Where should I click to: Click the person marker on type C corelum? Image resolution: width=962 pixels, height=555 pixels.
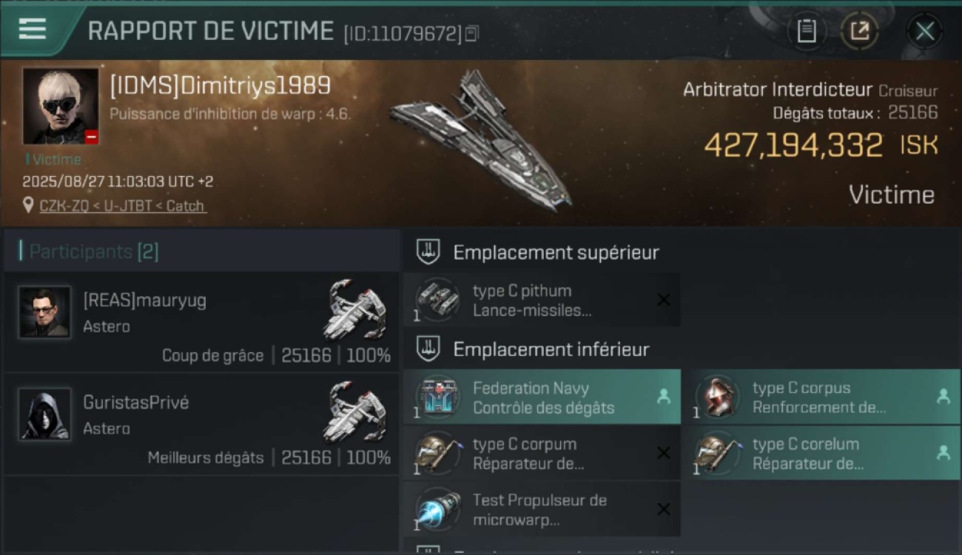[x=943, y=453]
